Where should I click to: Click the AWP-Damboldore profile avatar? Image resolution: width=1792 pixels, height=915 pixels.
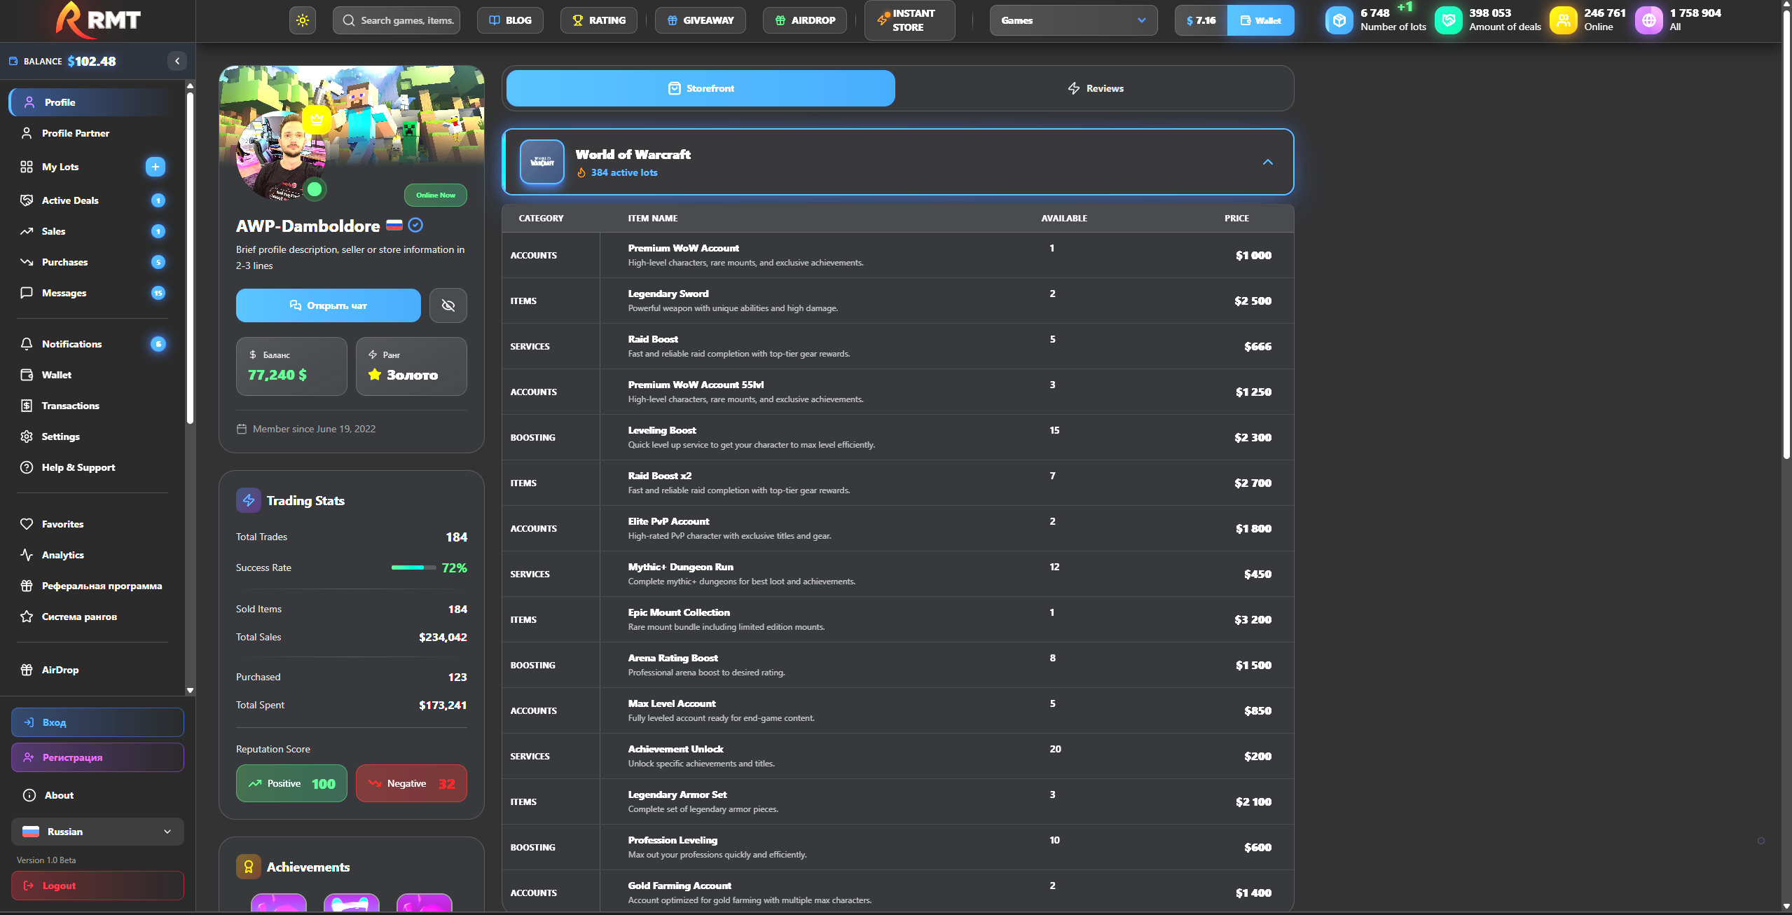281,156
